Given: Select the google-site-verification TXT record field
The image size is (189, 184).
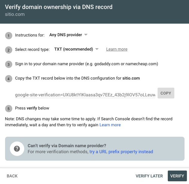Looking at the screenshot, I should pyautogui.click(x=85, y=95).
